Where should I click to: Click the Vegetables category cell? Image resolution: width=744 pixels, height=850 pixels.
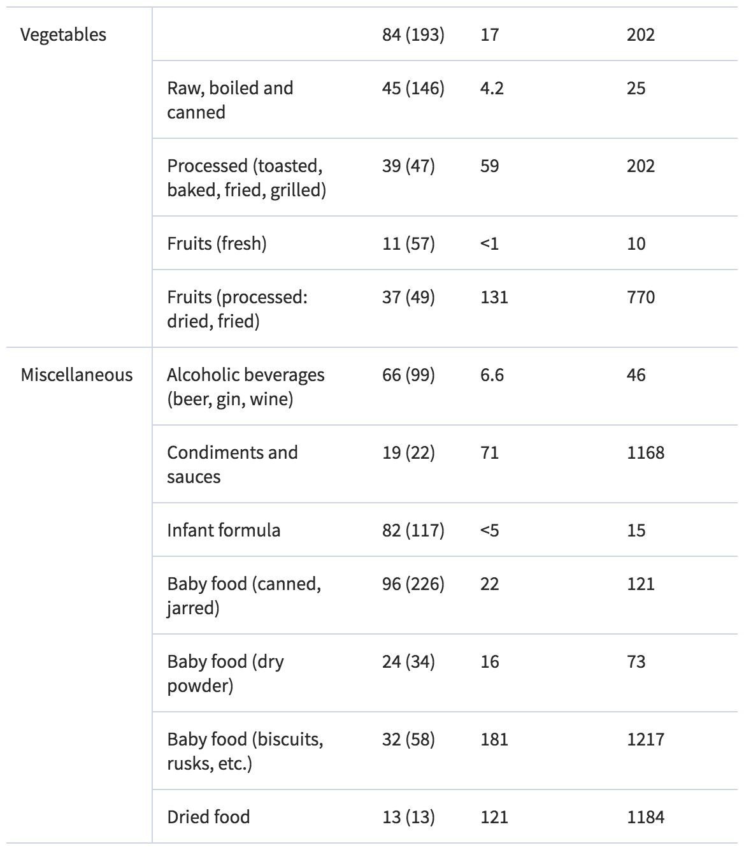pos(63,34)
